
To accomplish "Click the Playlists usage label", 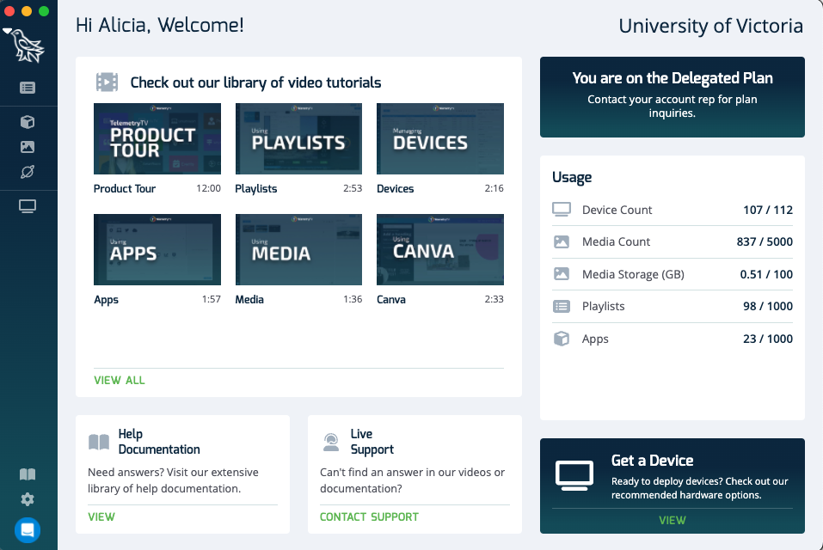I will [604, 306].
